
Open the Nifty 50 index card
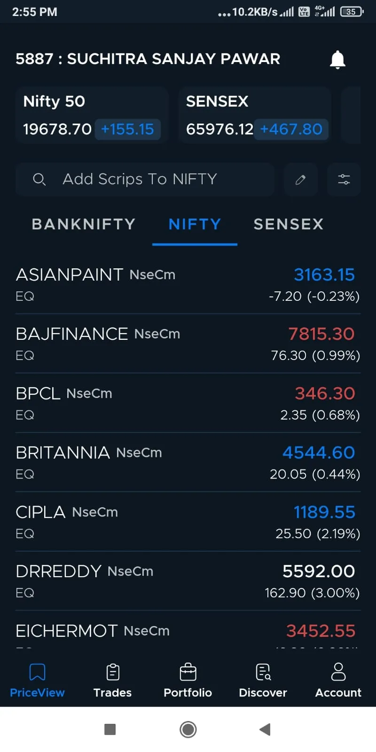coord(92,115)
